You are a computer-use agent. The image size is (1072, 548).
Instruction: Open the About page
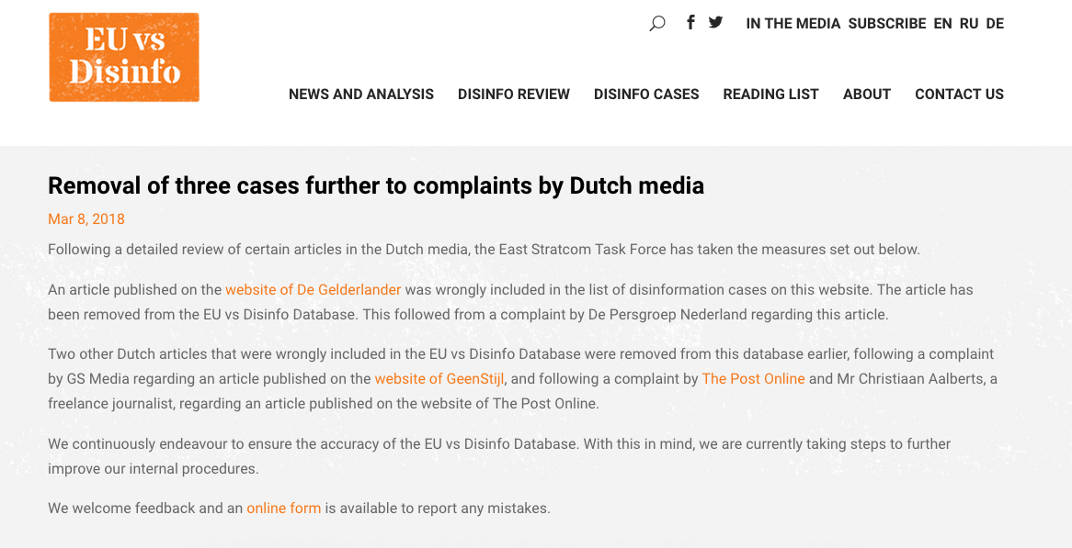pyautogui.click(x=867, y=95)
